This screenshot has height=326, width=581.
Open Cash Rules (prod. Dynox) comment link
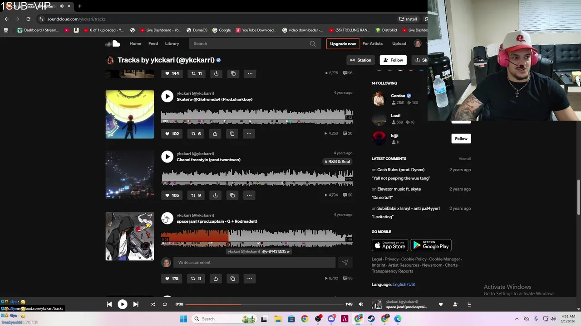click(x=401, y=169)
